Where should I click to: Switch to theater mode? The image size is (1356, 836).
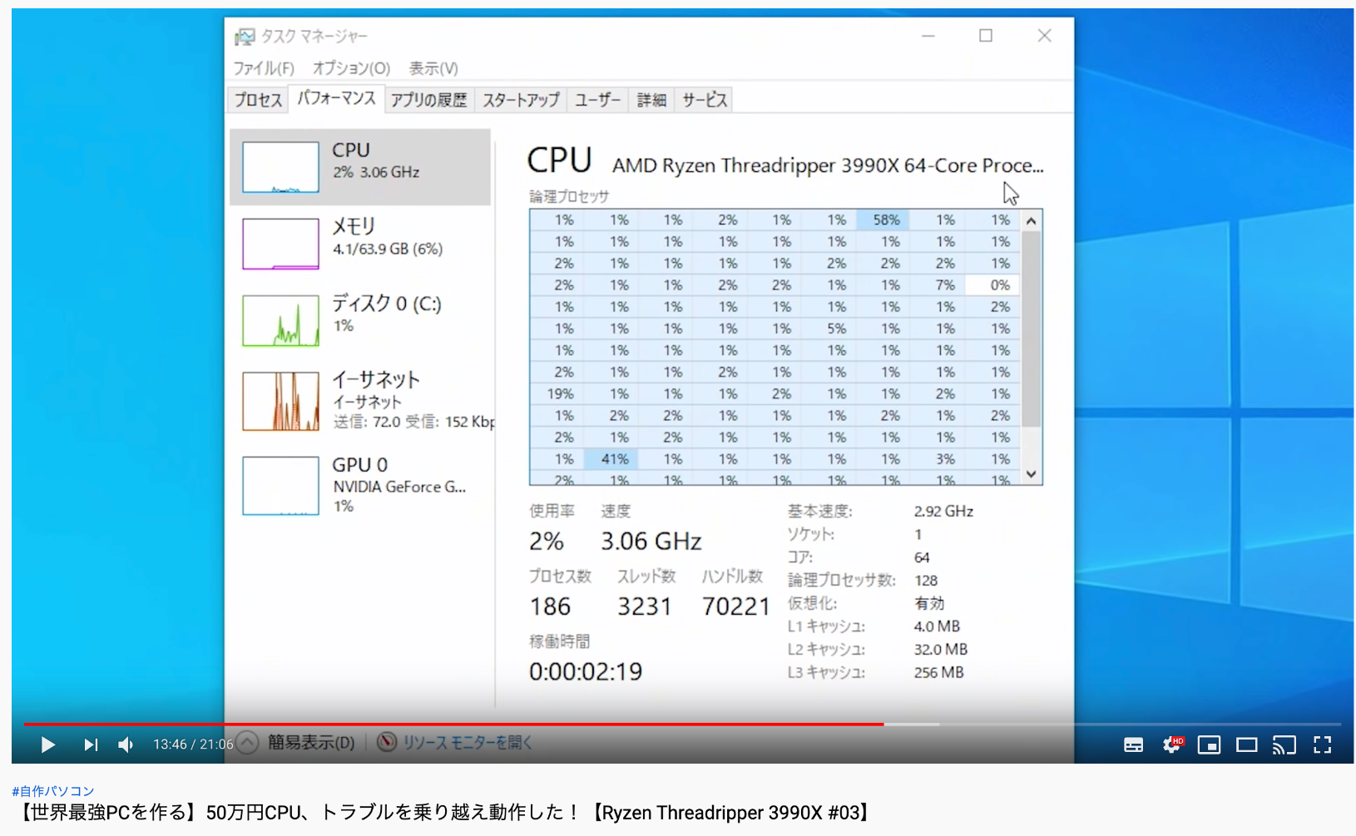[1246, 744]
